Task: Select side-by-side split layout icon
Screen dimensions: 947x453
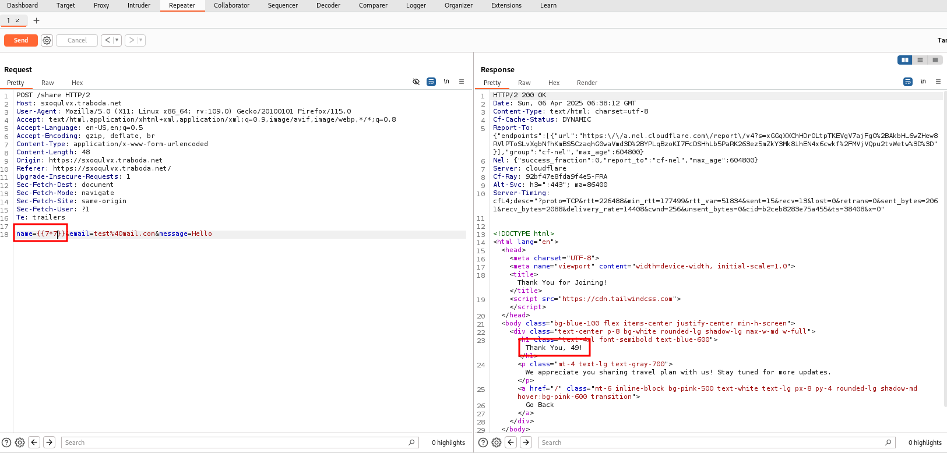Action: [x=905, y=60]
